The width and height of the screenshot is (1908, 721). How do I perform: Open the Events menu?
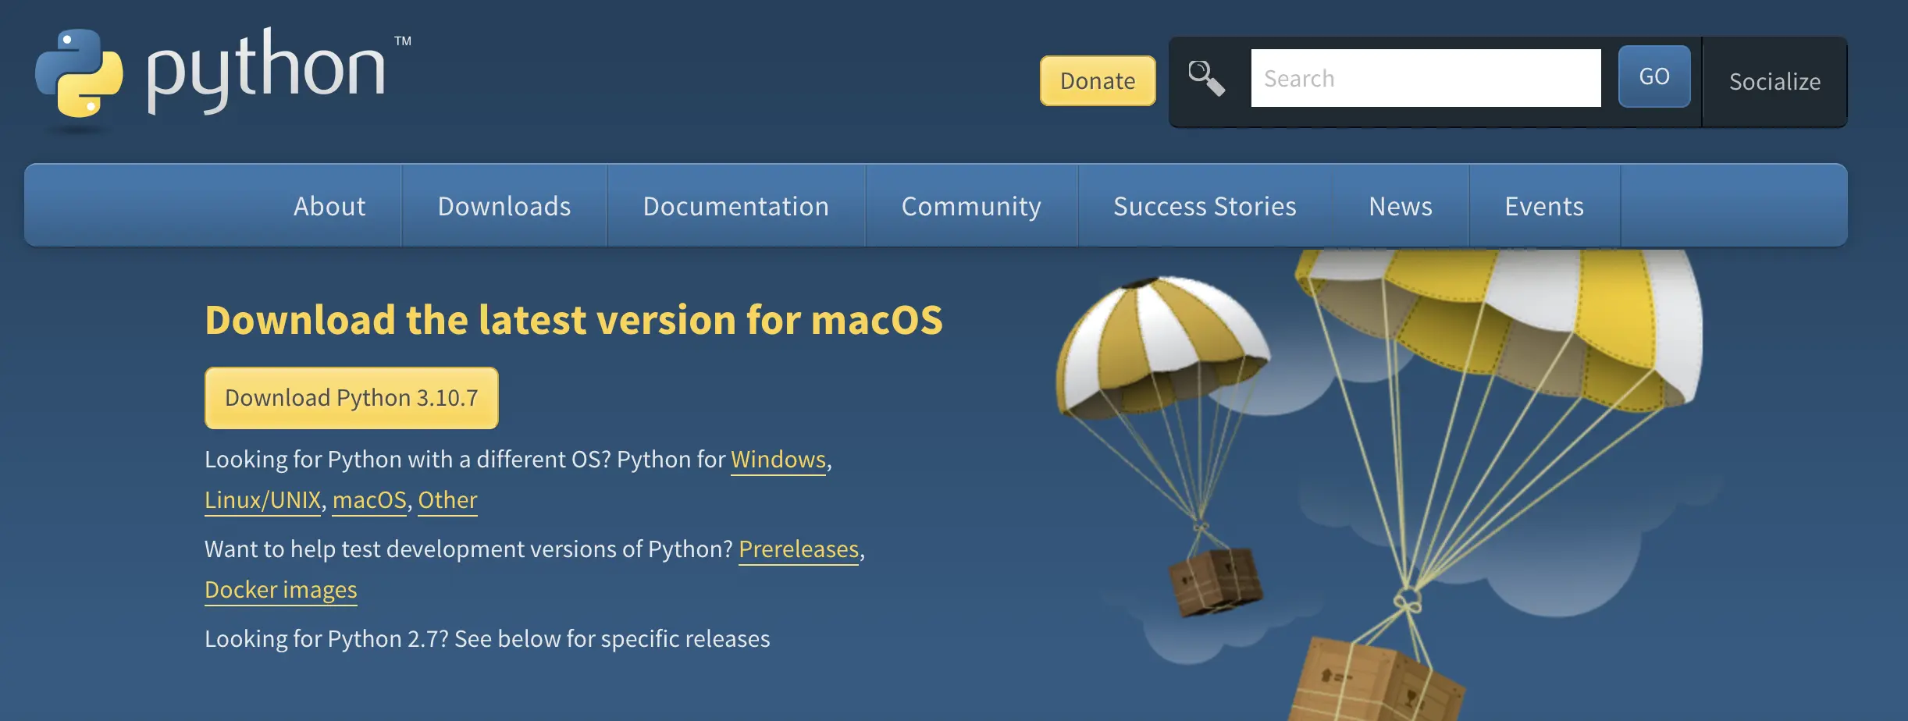click(1544, 205)
